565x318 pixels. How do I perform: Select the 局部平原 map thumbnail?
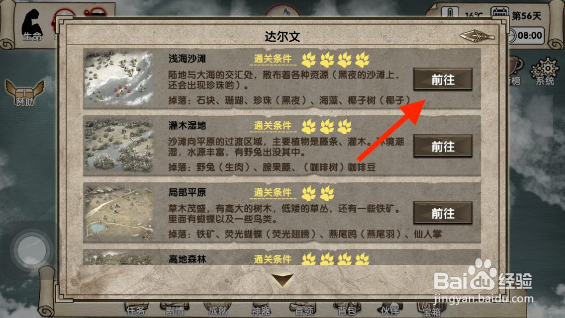(x=119, y=212)
